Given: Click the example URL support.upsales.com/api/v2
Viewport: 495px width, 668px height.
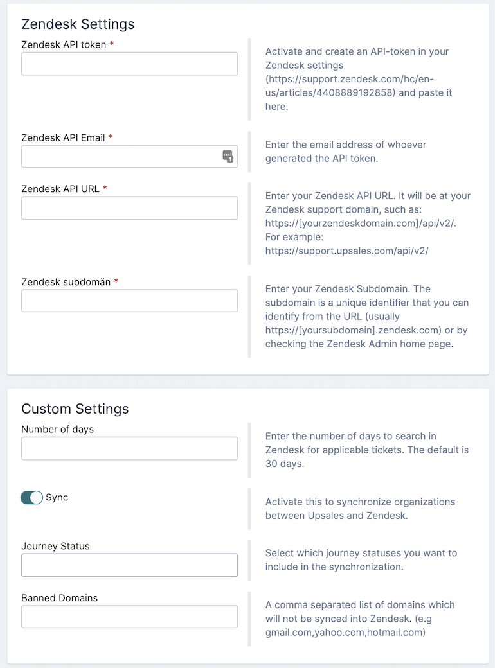Looking at the screenshot, I should (339, 251).
